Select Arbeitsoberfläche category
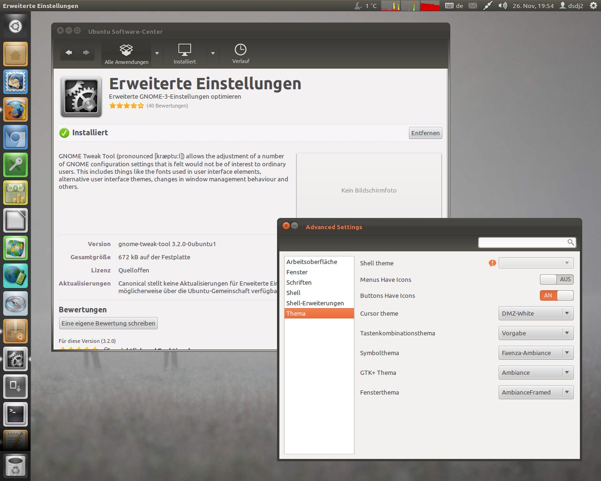The height and width of the screenshot is (481, 601). coord(319,262)
